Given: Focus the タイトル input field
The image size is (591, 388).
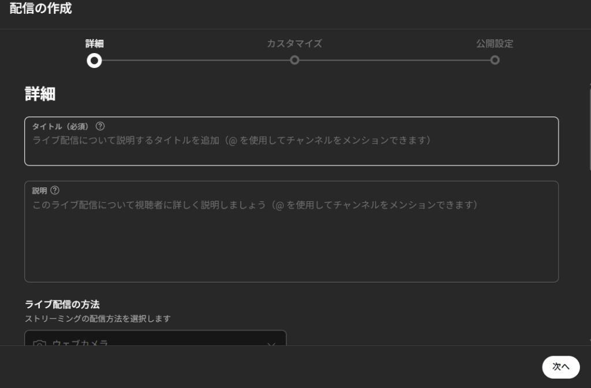Looking at the screenshot, I should click(x=291, y=141).
